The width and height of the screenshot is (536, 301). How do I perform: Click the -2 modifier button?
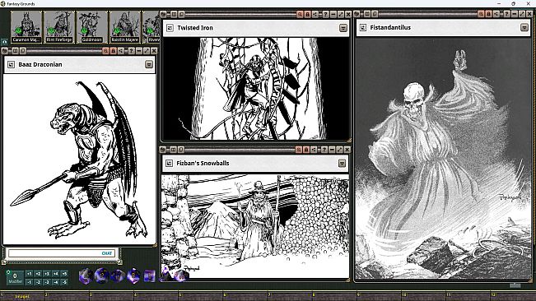[38, 282]
